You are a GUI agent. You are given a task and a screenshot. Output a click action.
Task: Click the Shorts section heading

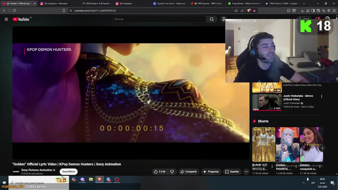tap(263, 121)
